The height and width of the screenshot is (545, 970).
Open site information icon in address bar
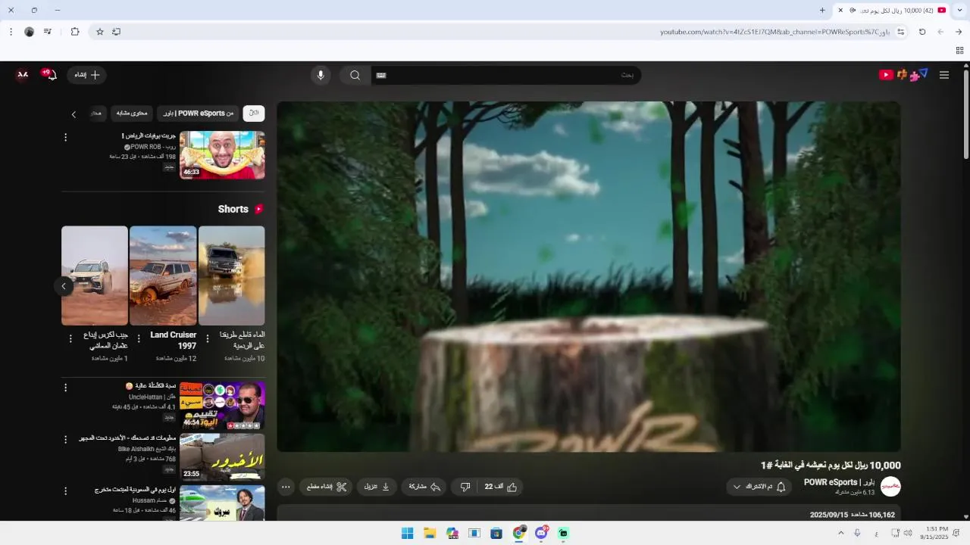tap(901, 32)
